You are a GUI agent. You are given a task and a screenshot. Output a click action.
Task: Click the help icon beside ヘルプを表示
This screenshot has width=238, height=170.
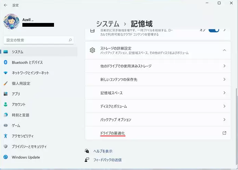87,151
